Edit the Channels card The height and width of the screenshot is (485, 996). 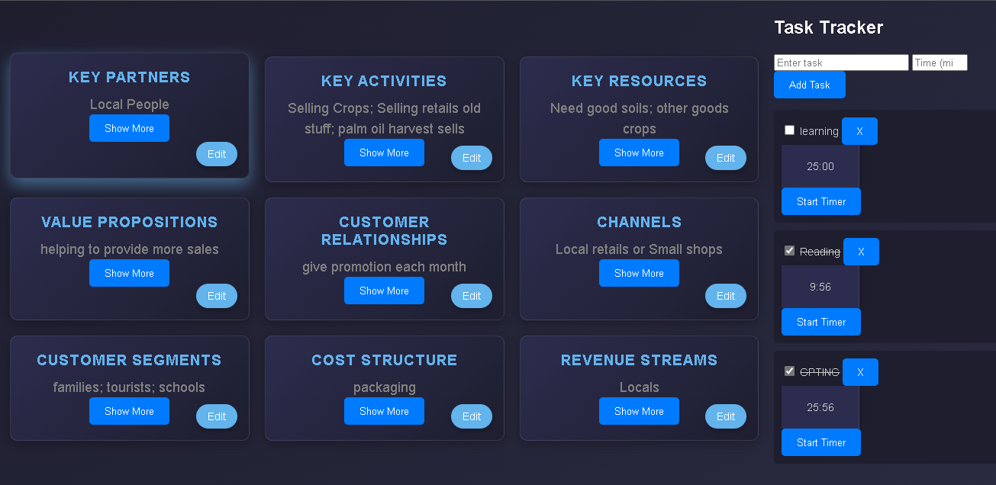(726, 296)
